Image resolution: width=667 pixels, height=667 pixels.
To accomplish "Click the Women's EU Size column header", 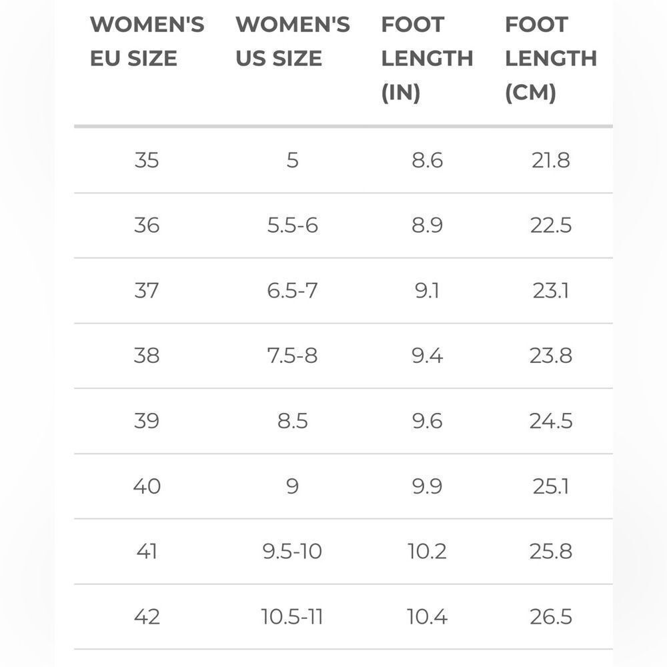I will coord(147,41).
